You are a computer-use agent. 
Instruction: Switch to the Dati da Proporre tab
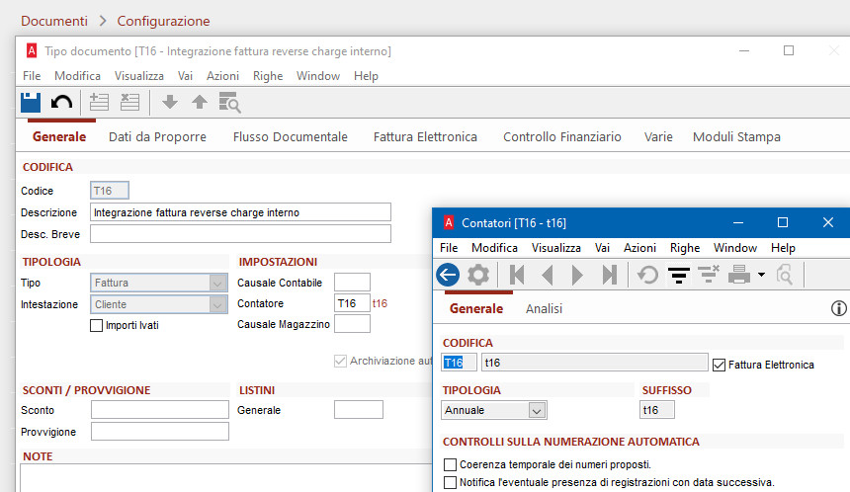point(157,137)
